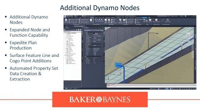
Task: Click the Baker Baynes logo banner
Action: 100,100
